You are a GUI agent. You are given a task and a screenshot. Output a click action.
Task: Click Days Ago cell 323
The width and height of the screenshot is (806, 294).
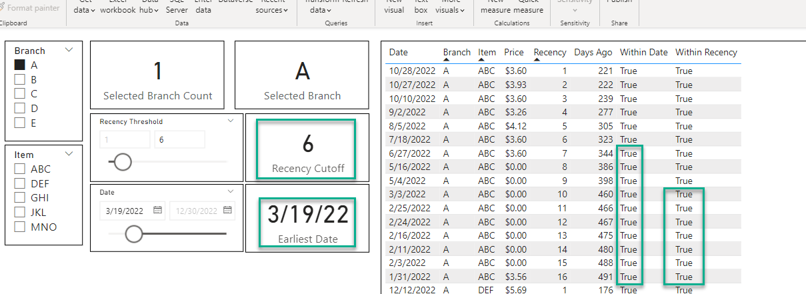[x=604, y=139]
